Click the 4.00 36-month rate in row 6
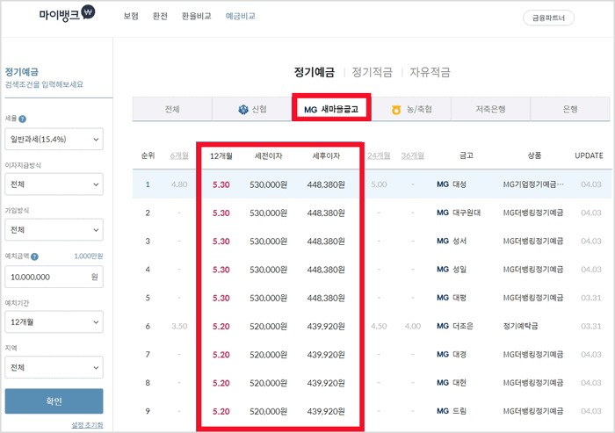The image size is (615, 433). pos(413,327)
